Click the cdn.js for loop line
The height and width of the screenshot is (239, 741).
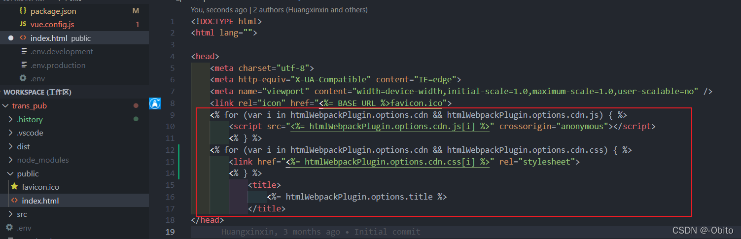[x=418, y=115]
